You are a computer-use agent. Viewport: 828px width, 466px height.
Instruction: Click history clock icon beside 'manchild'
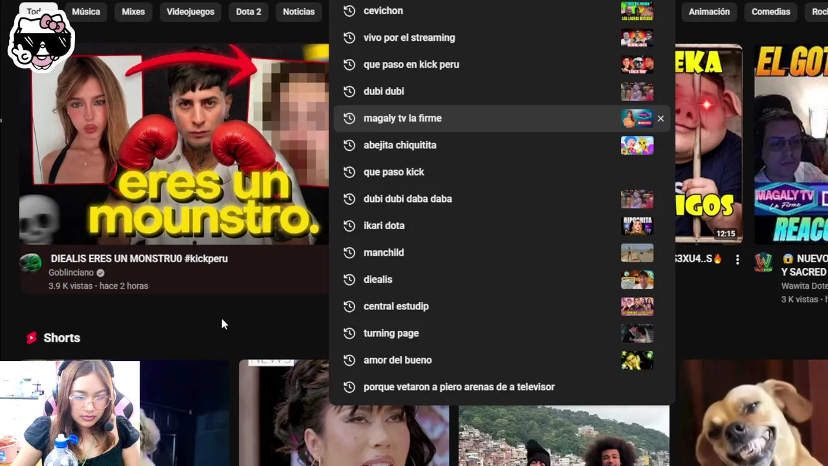(x=349, y=252)
